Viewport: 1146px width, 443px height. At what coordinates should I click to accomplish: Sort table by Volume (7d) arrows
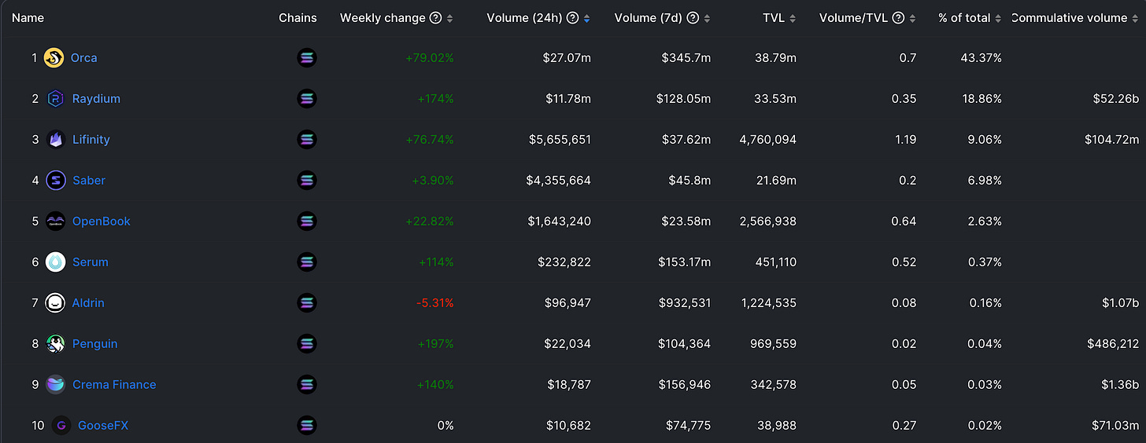click(x=707, y=18)
